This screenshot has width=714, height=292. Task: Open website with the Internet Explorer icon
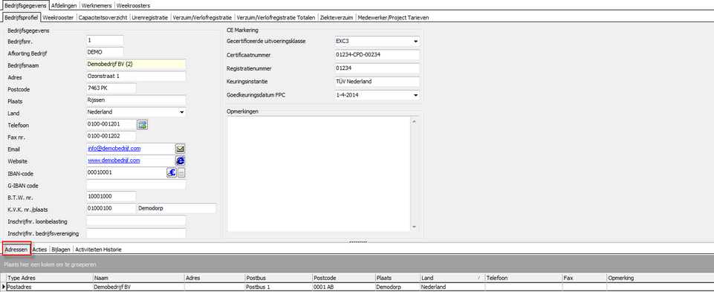(181, 160)
